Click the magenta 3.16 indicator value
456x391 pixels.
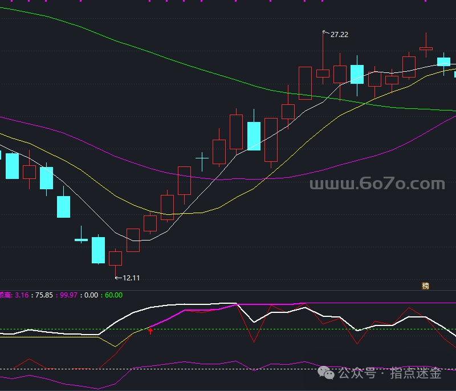click(x=22, y=295)
